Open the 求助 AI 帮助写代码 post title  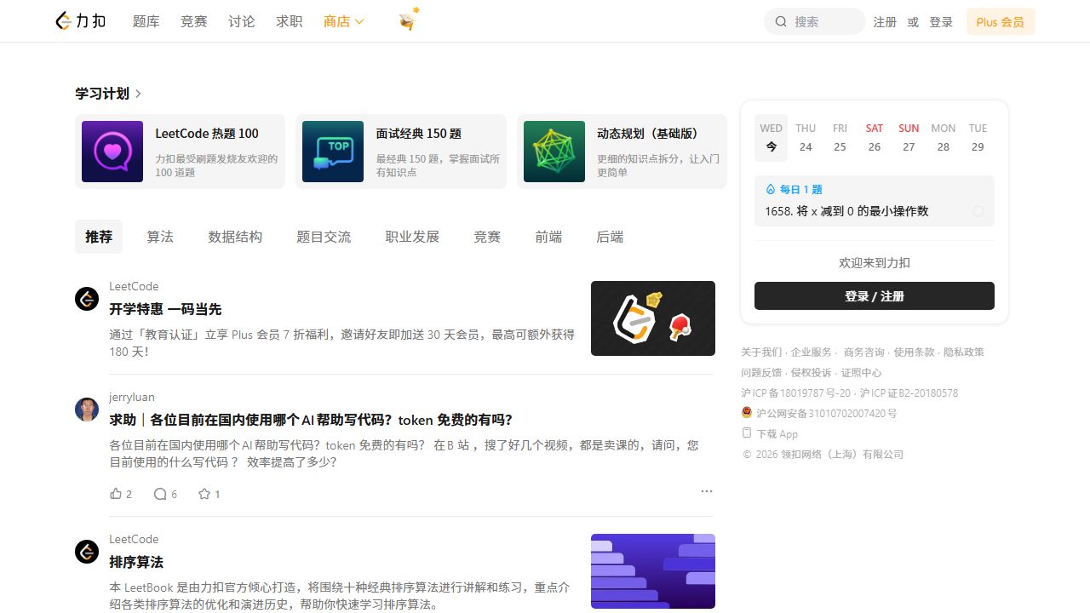click(x=311, y=420)
